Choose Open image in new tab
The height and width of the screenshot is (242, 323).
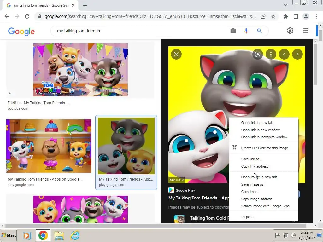pyautogui.click(x=264, y=177)
